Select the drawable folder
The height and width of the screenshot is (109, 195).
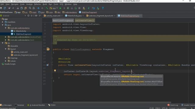pyautogui.click(x=14, y=46)
